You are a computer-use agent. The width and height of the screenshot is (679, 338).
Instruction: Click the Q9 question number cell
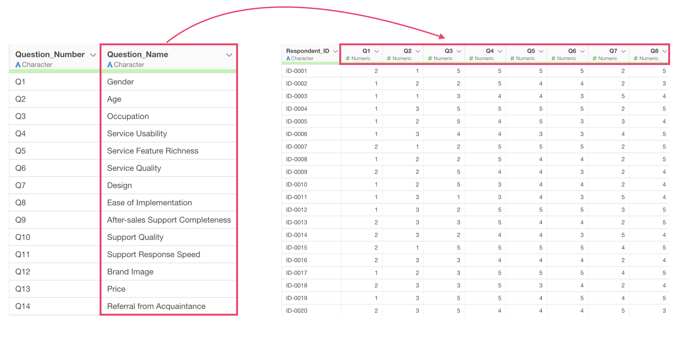21,220
